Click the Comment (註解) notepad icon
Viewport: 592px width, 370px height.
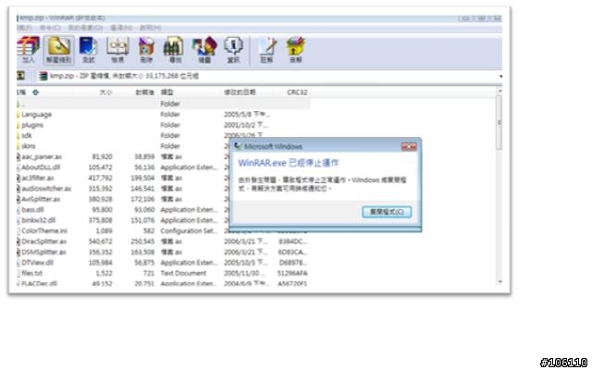click(x=267, y=49)
